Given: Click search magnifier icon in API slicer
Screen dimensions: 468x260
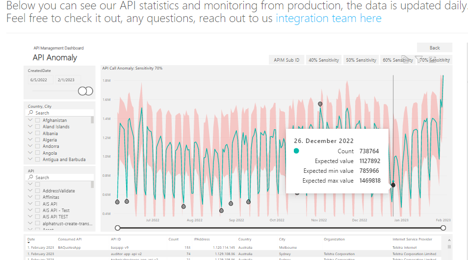Looking at the screenshot, I should tap(31, 177).
